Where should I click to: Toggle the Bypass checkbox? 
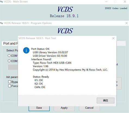point(10,82)
